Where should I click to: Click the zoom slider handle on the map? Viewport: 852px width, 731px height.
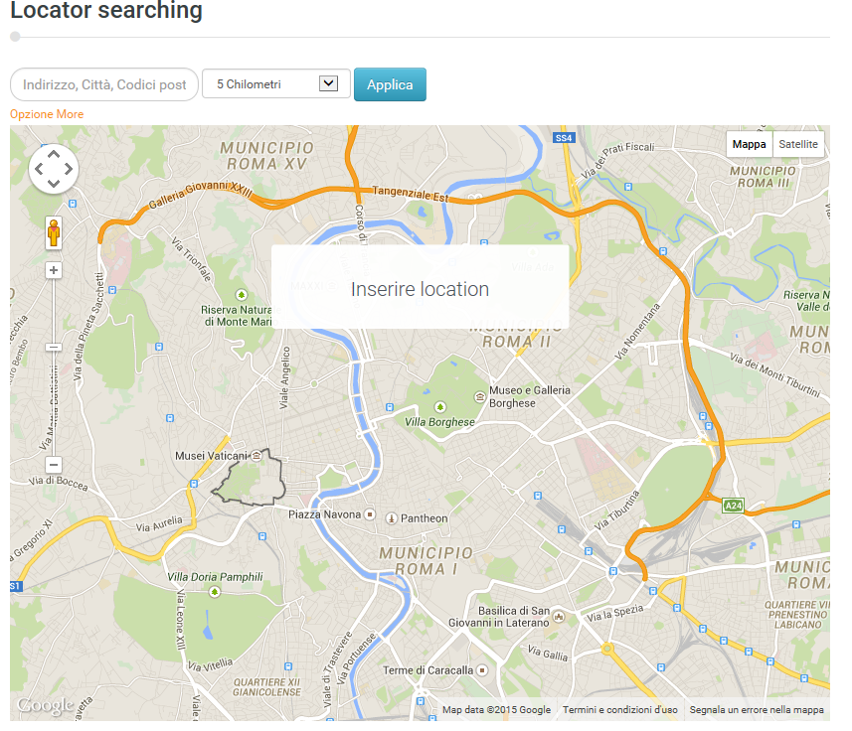54,347
